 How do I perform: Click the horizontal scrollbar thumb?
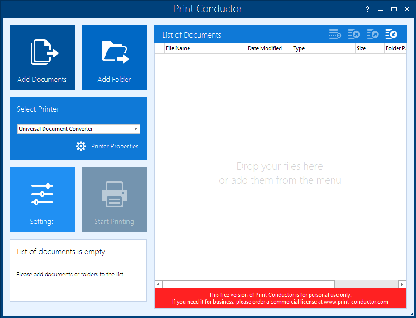[x=248, y=285]
